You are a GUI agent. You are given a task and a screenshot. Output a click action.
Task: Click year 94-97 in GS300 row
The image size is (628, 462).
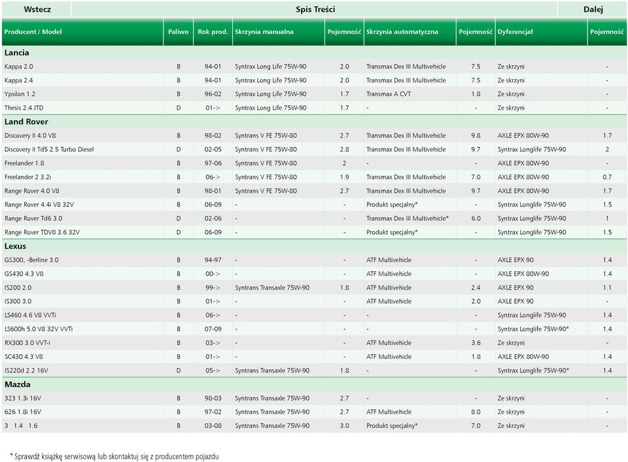point(213,259)
